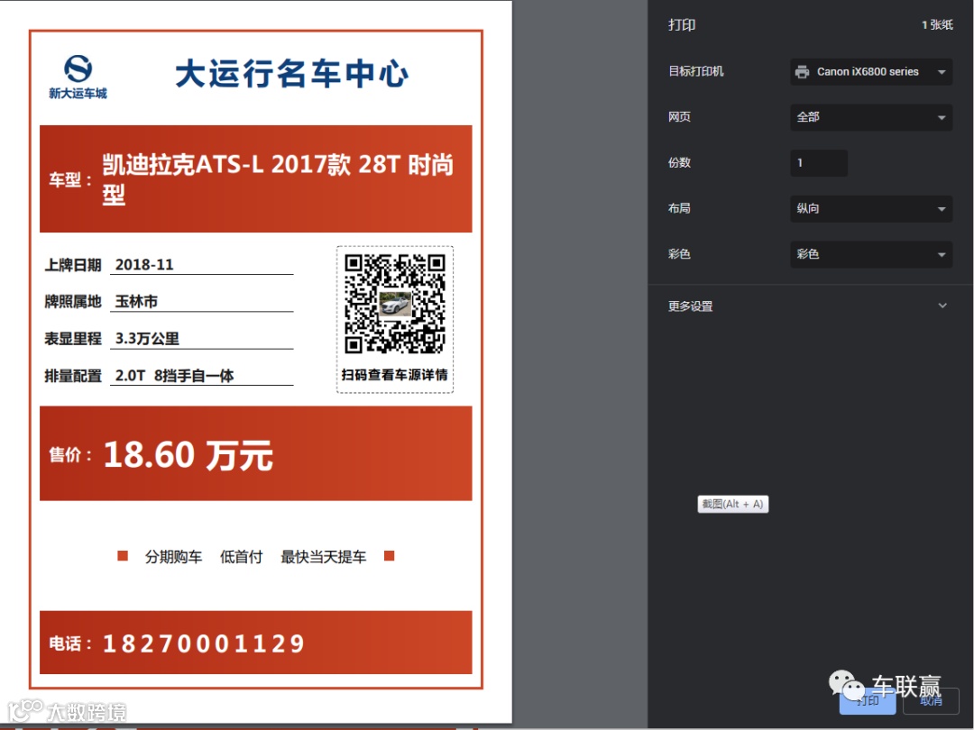Click the 18.60 万元 price text

pyautogui.click(x=188, y=455)
